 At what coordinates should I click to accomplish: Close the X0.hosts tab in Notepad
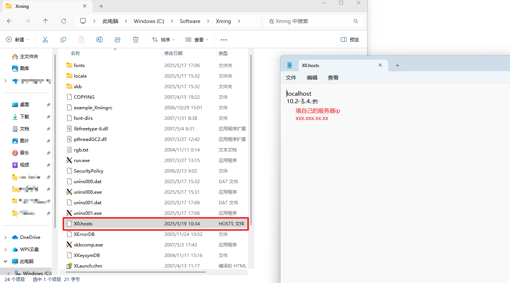point(380,65)
